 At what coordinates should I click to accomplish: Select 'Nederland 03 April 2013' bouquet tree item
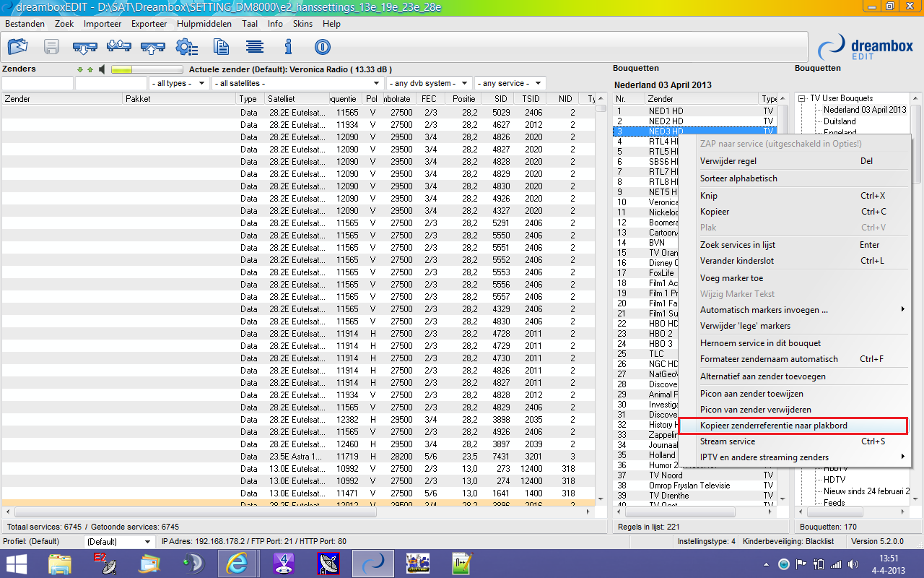[x=865, y=110]
